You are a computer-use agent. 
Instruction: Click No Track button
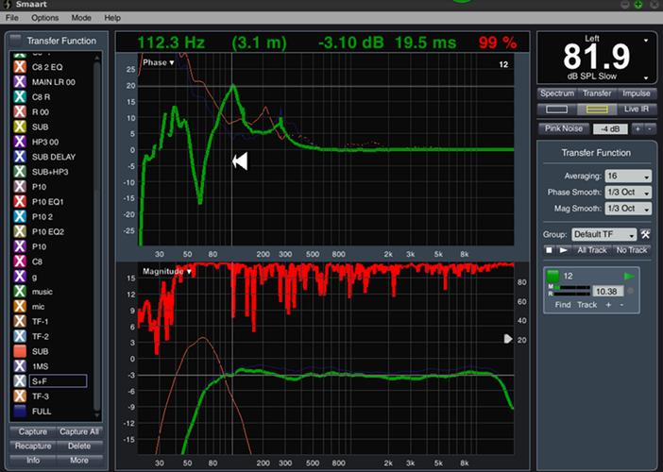pos(631,250)
